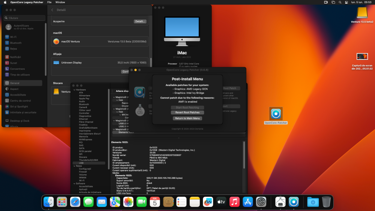Open the File menu

(x=49, y=2)
